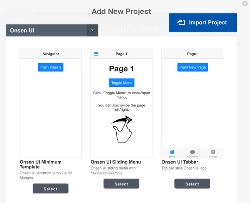Expand the dropdown arrow next to Onsen UI
Image resolution: width=250 pixels, height=203 pixels.
92,30
